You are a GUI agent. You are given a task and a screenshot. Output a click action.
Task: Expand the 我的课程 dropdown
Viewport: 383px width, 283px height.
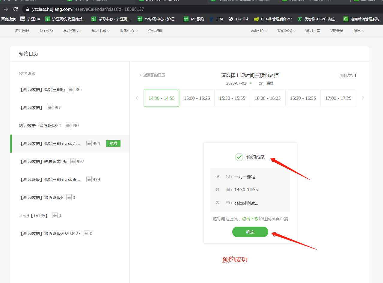(287, 31)
